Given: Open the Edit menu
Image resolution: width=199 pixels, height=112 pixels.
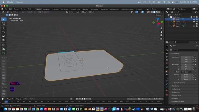Looking at the screenshot, I should [10, 9].
